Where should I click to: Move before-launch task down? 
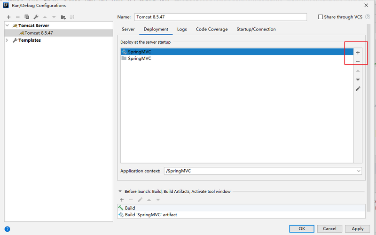click(158, 200)
